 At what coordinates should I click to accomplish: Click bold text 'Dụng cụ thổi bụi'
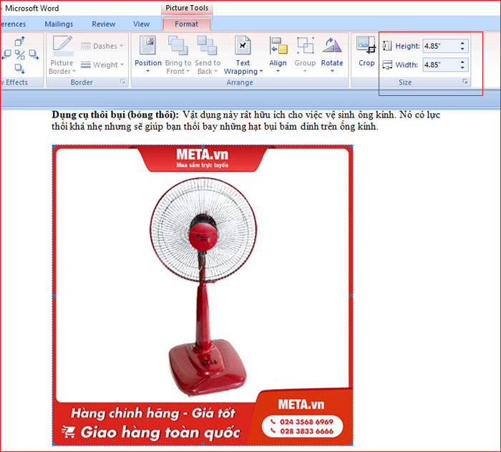point(89,115)
